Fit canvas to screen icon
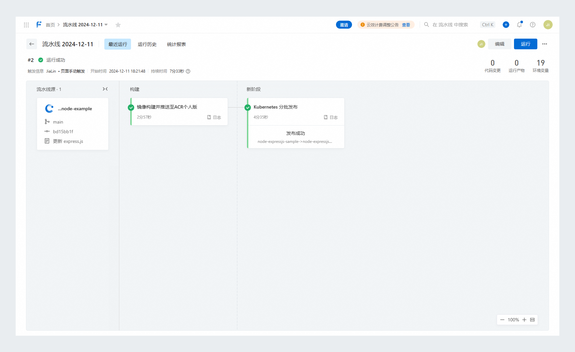 click(x=532, y=320)
